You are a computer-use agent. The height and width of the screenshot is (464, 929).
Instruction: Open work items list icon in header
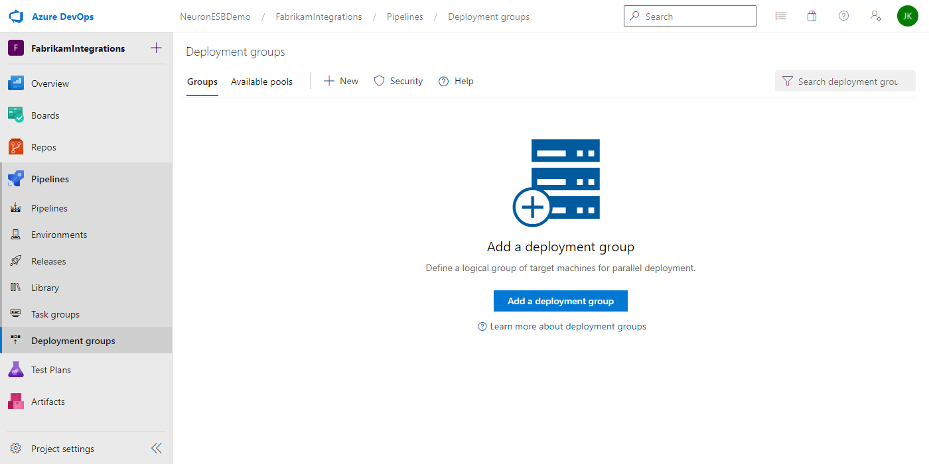(x=780, y=16)
